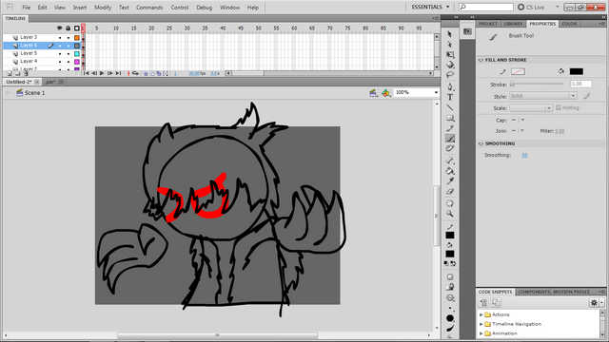Select the Brush tool in toolbox
Viewport: 609px width, 342px height.
click(450, 139)
